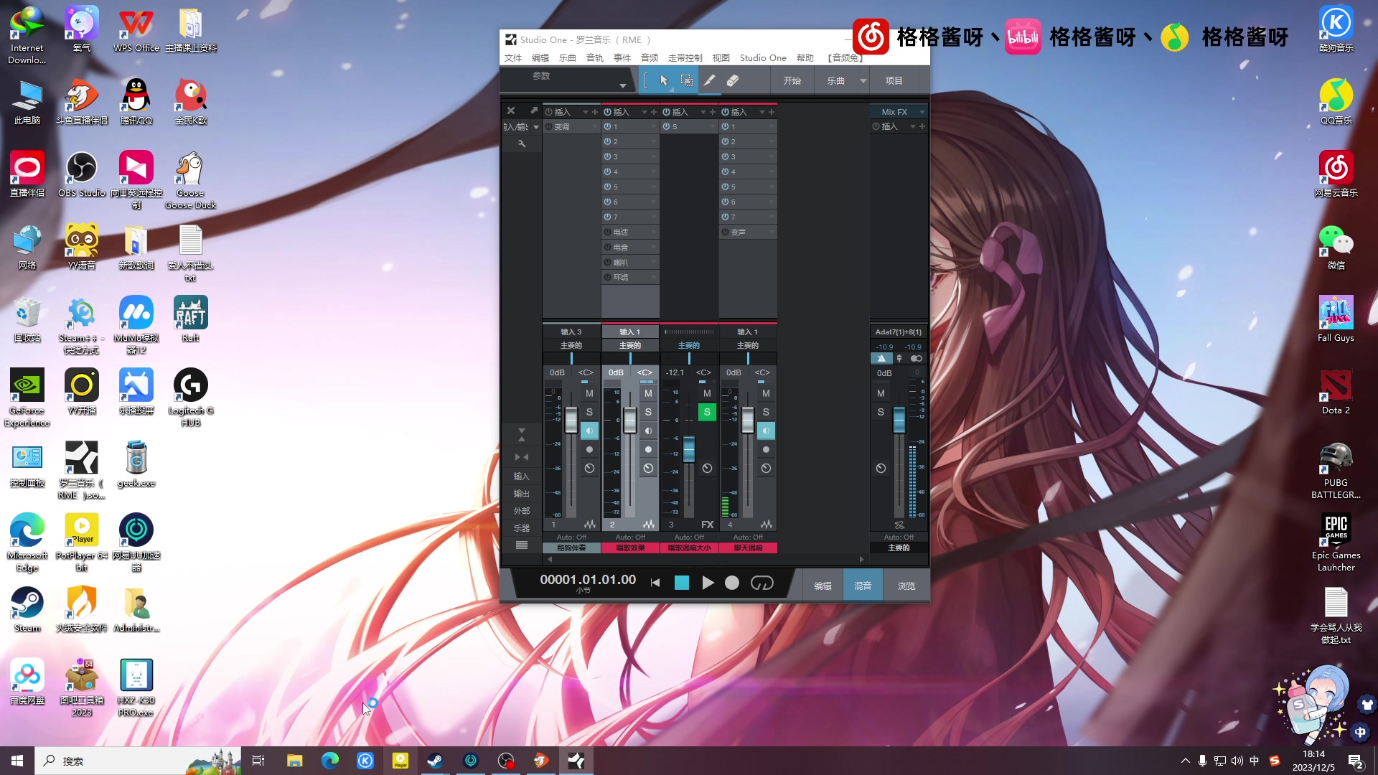Image resolution: width=1378 pixels, height=775 pixels.
Task: Solo channel 2 唱歌效果
Action: pos(648,412)
